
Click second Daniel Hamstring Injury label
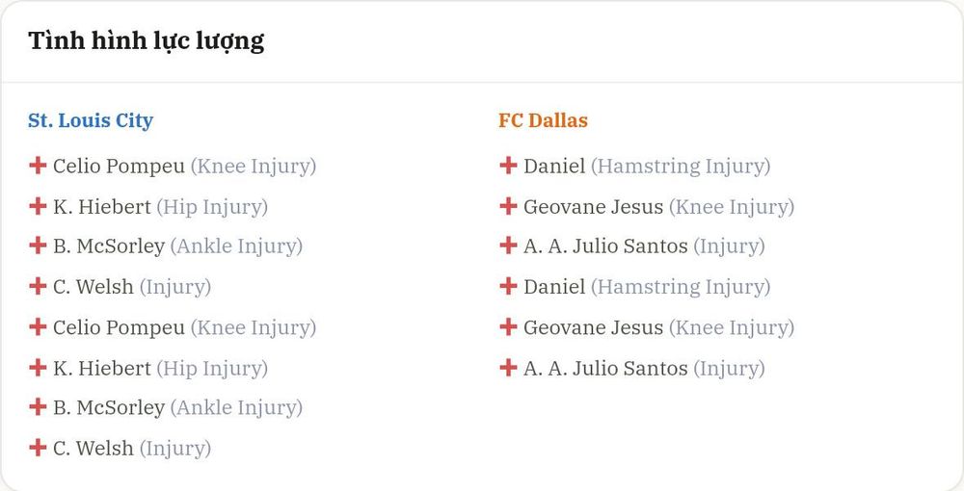[x=681, y=287]
